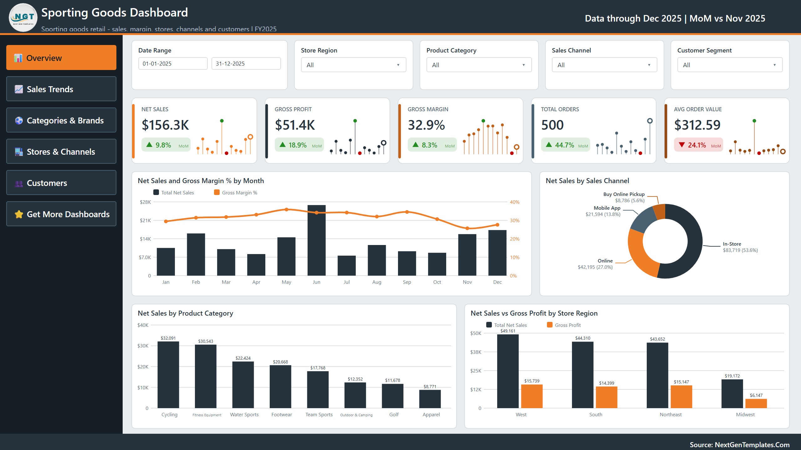Screen dimensions: 801x450
Task: Click the West net sales bar
Action: pos(508,371)
